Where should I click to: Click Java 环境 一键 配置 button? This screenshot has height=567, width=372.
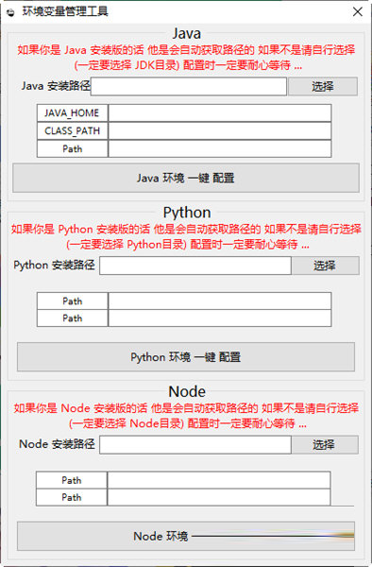coord(186,178)
